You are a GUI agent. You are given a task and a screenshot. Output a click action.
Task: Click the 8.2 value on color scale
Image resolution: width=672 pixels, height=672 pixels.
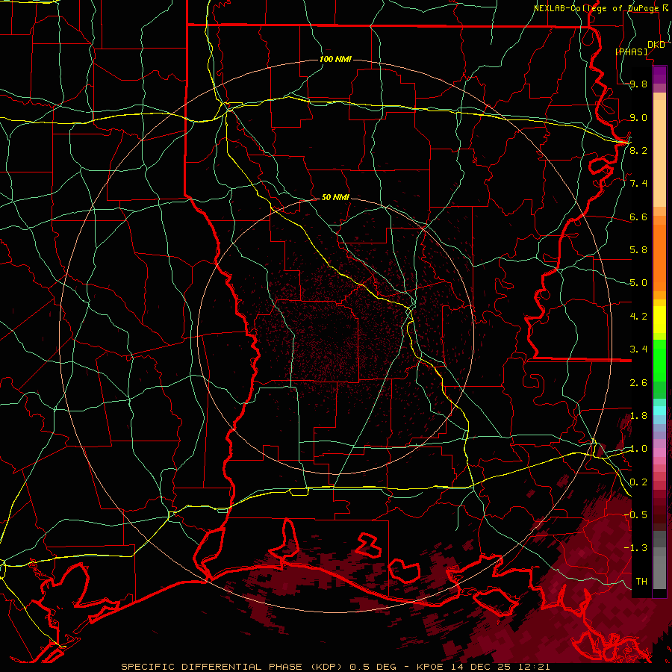(638, 150)
